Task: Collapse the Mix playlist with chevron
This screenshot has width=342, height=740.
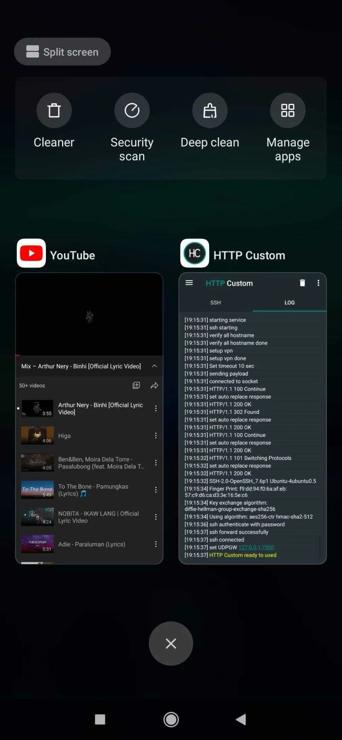Action: [x=154, y=366]
